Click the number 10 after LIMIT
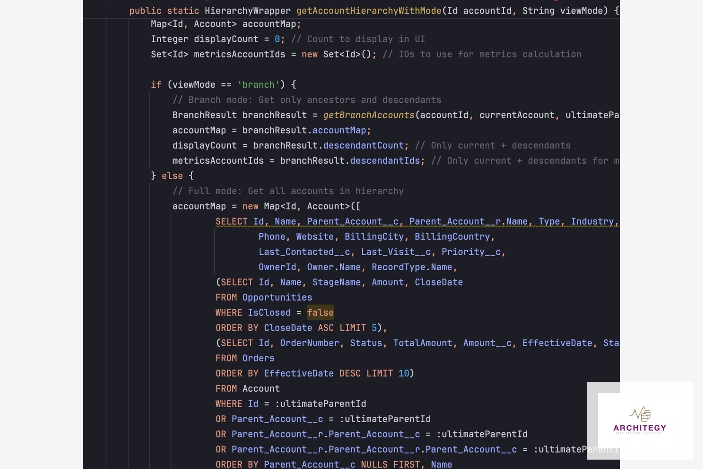 [x=404, y=373]
